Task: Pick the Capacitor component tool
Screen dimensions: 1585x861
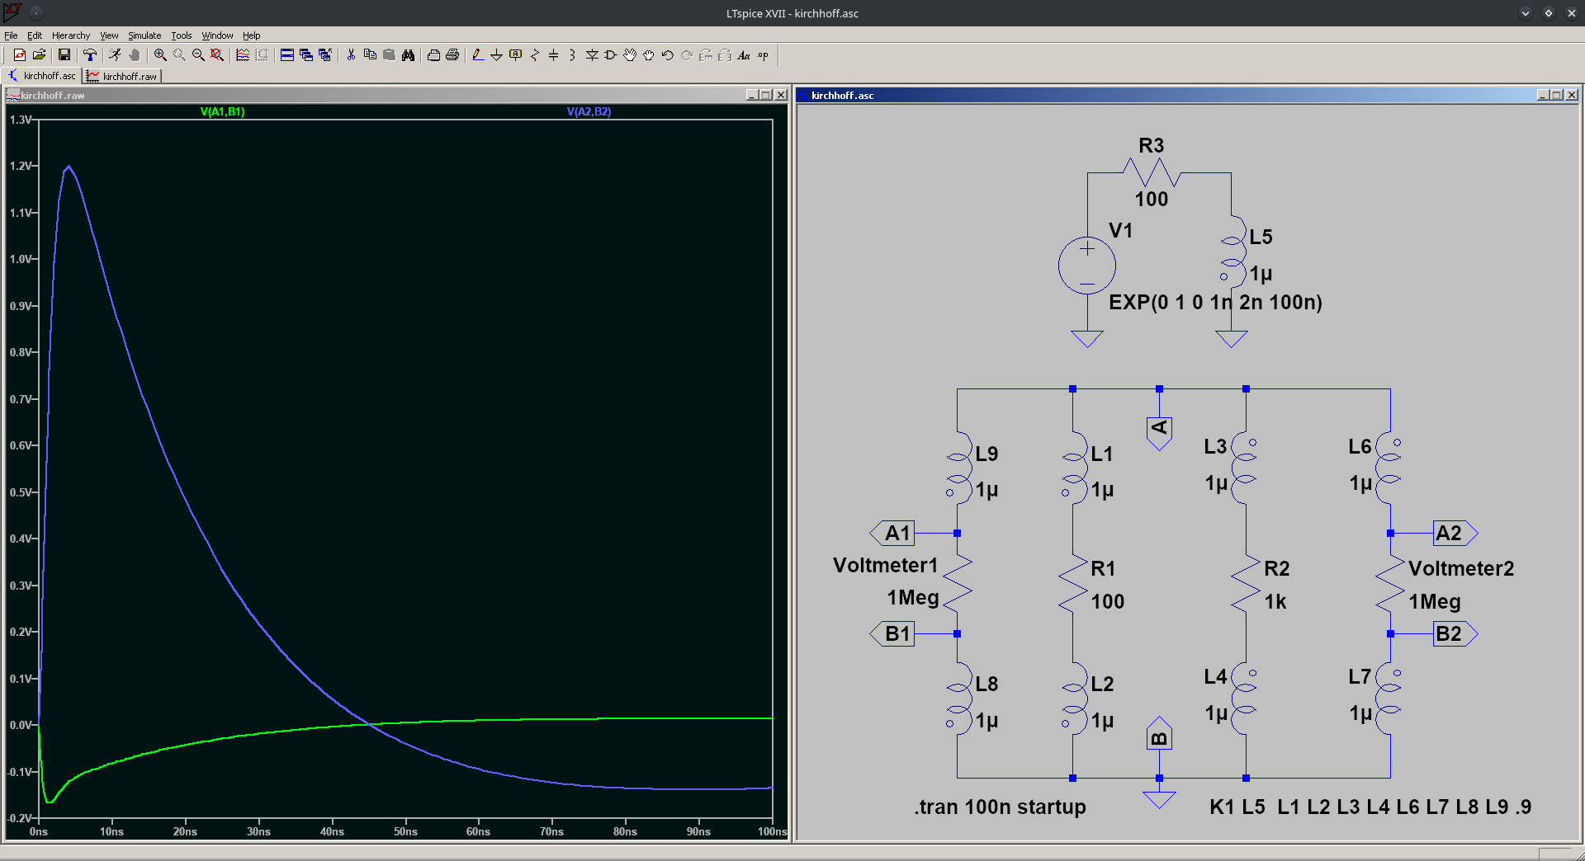Action: [553, 55]
